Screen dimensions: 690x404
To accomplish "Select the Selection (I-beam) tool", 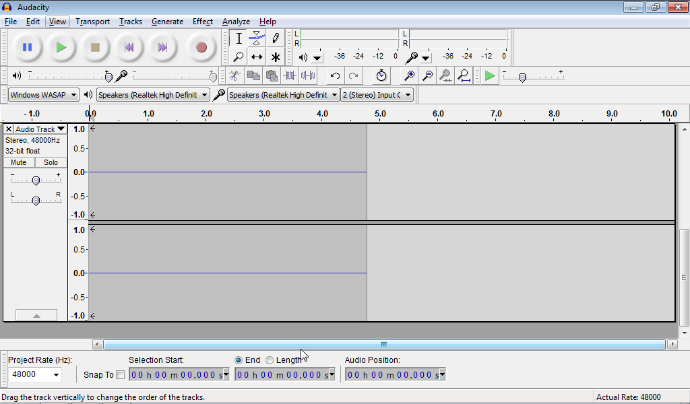I will coord(239,38).
